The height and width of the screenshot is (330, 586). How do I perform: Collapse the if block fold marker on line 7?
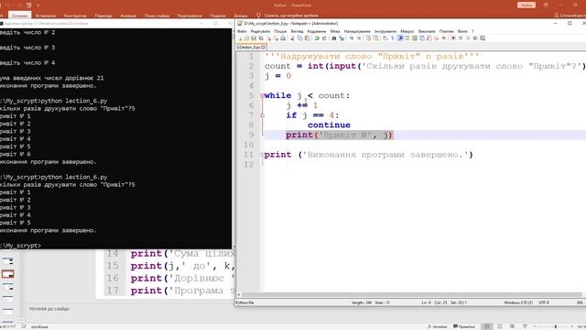262,115
